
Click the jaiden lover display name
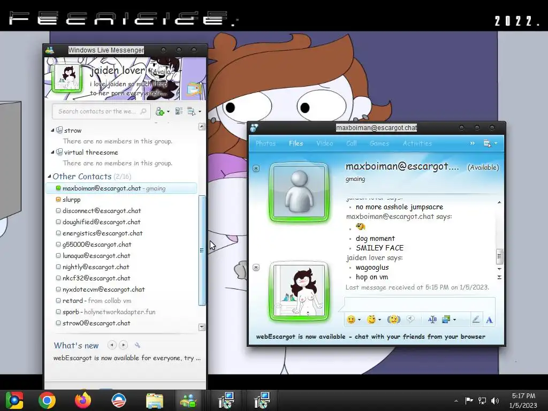117,70
